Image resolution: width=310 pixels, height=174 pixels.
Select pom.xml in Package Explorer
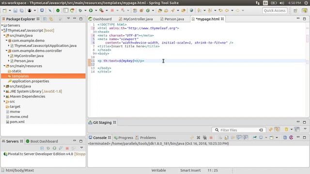17,122
